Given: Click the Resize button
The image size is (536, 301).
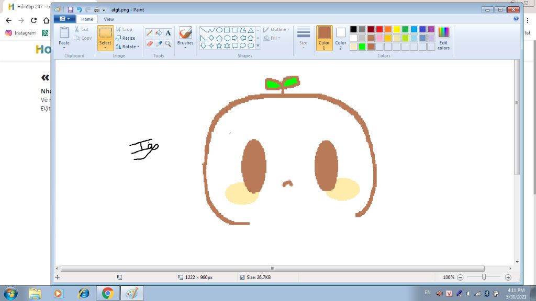Looking at the screenshot, I should tap(126, 38).
